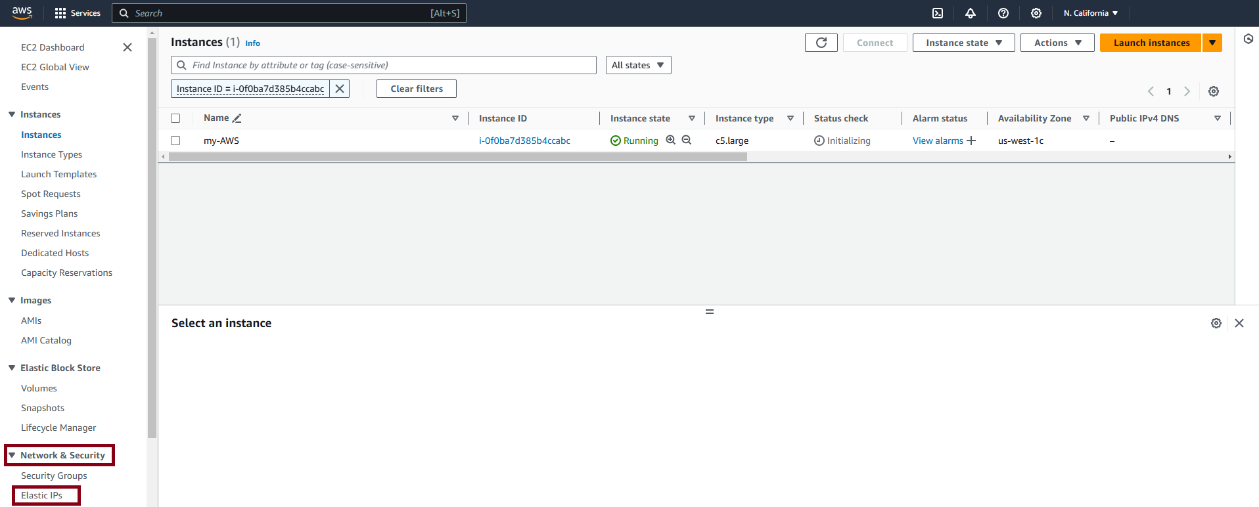
Task: Open table preferences gear icon
Action: click(x=1214, y=91)
